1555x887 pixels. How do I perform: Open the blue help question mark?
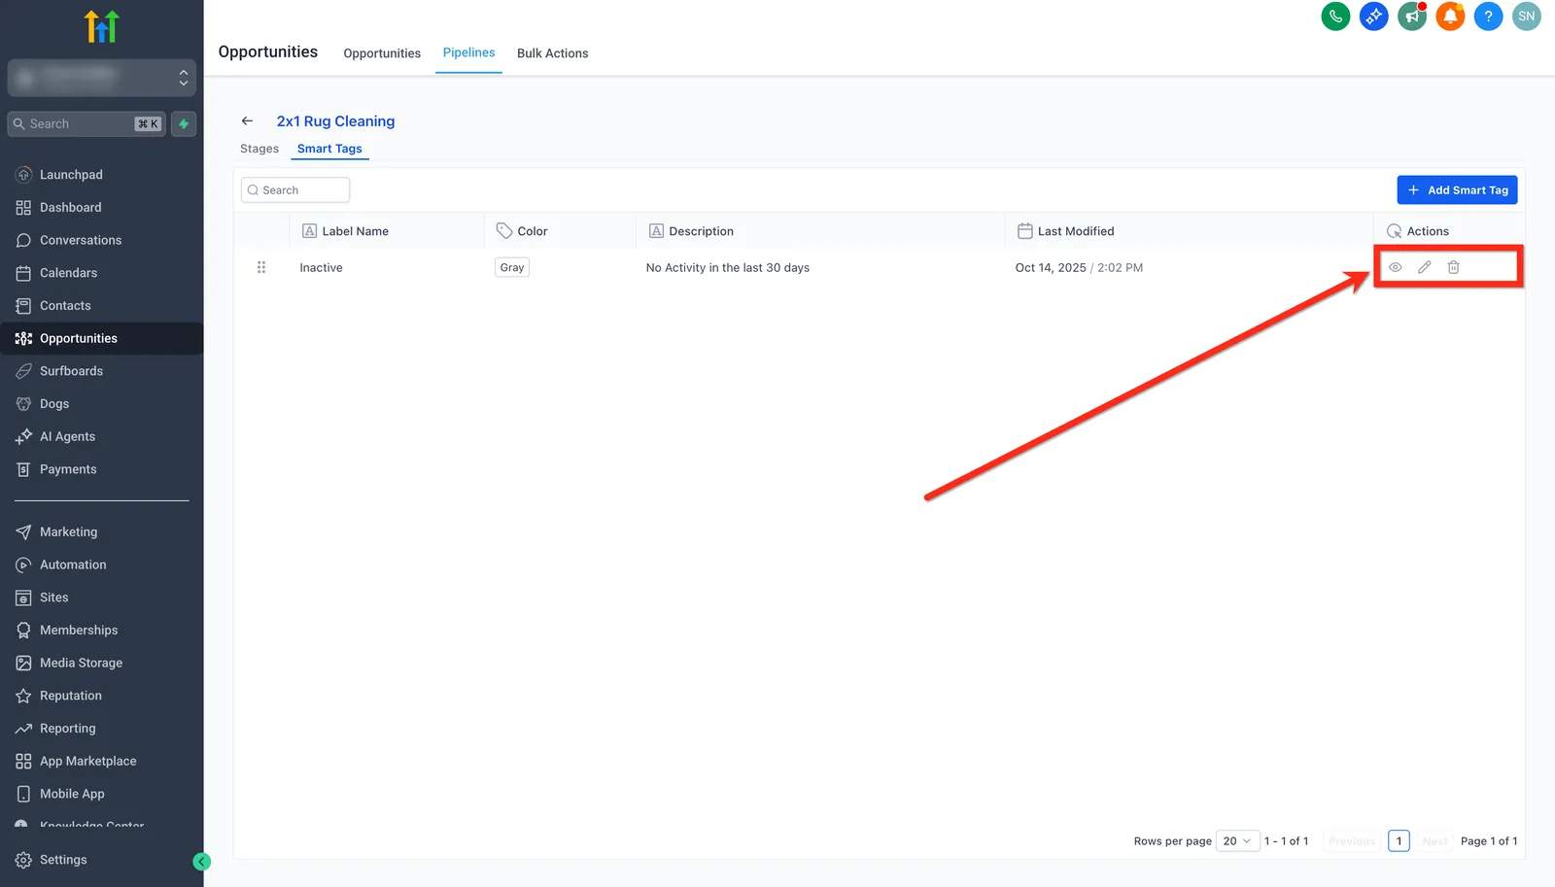point(1488,17)
